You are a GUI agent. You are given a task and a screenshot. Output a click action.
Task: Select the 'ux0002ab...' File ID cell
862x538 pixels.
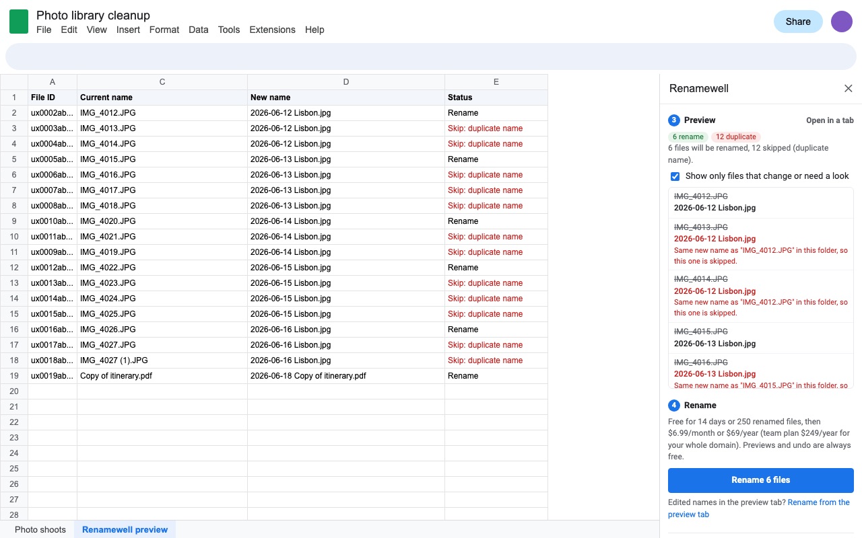coord(53,113)
